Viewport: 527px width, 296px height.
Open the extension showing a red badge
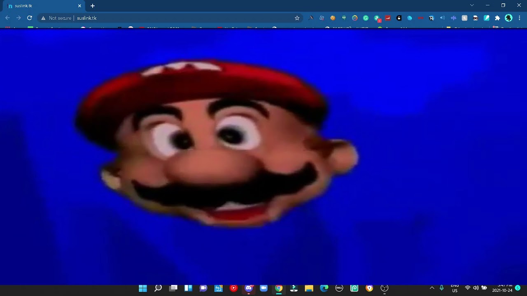pos(377,18)
